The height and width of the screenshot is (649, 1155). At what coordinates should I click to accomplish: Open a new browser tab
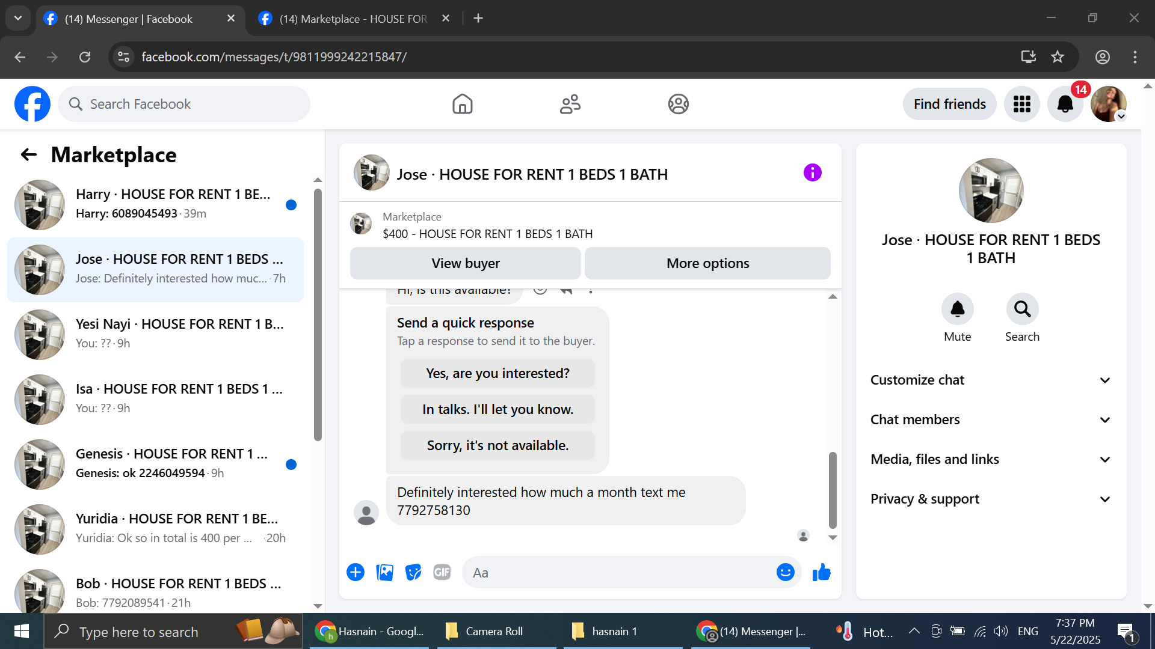pos(478,19)
